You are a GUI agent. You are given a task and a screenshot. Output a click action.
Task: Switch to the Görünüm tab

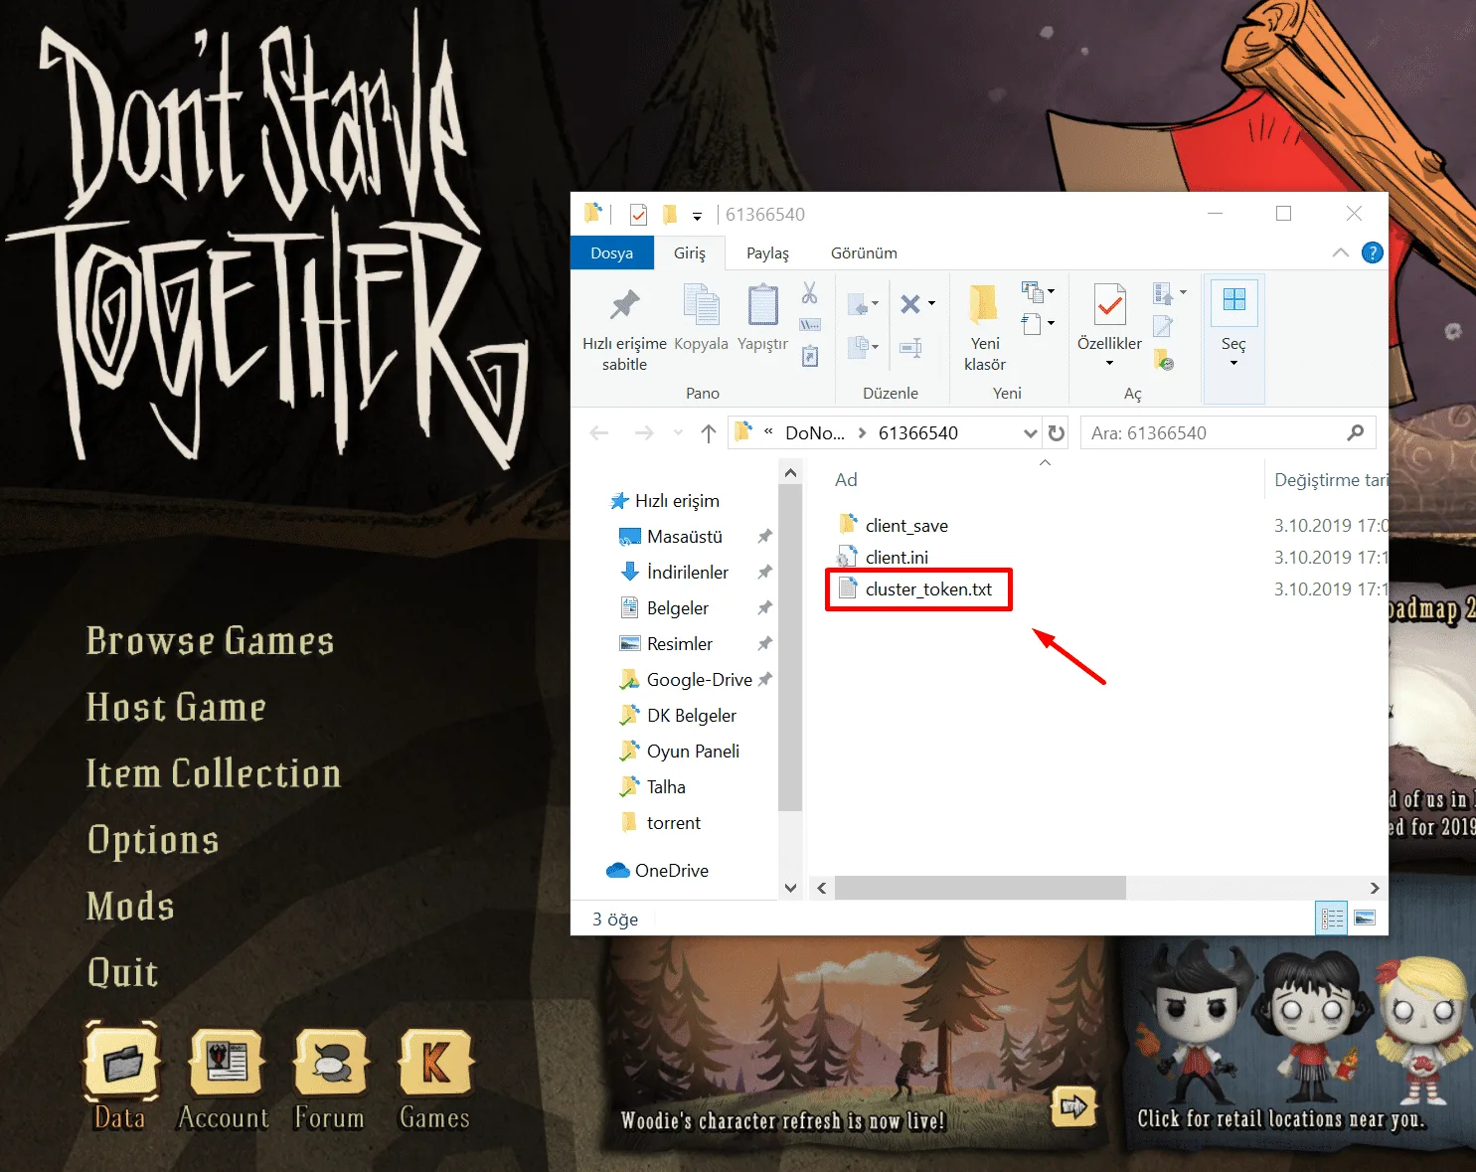[x=864, y=252]
